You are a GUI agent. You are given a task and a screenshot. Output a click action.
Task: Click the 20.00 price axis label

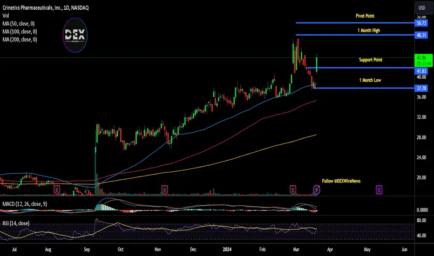(421, 178)
